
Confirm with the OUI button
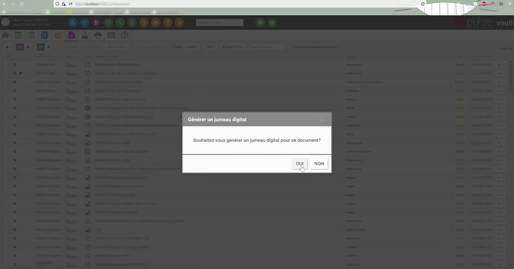pos(300,164)
